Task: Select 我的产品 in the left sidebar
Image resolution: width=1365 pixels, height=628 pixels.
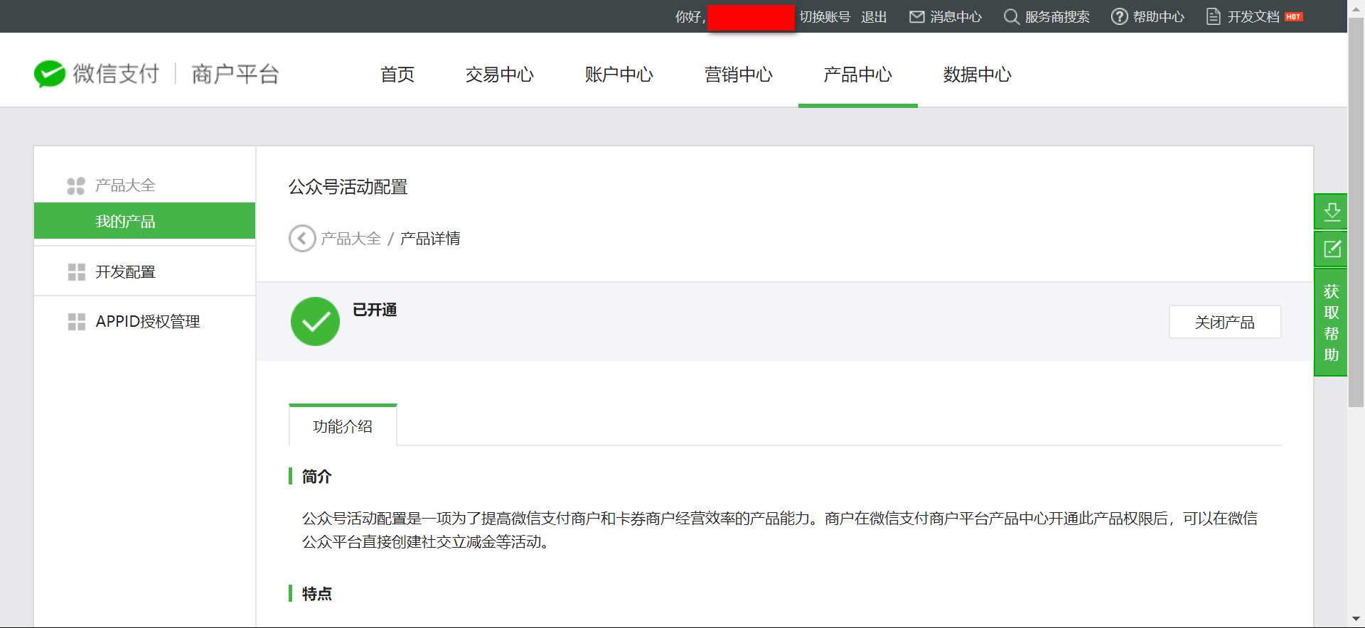Action: pyautogui.click(x=144, y=221)
